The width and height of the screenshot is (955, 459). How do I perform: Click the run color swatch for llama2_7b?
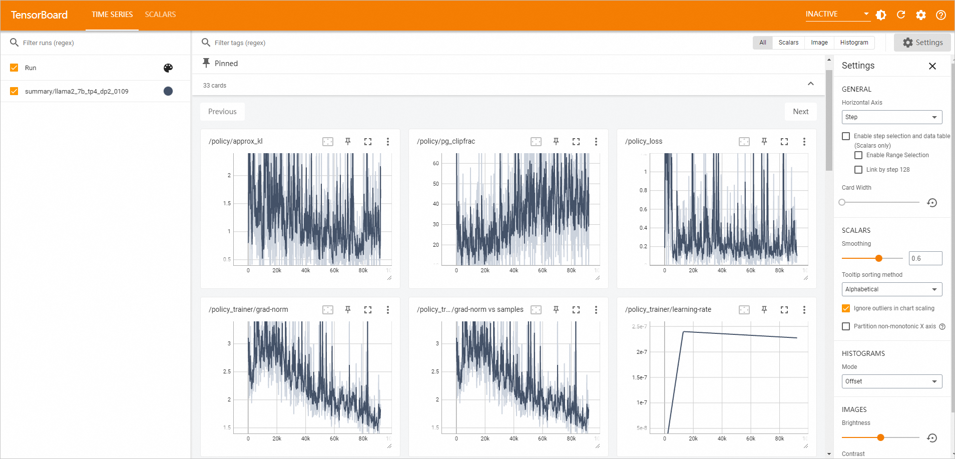pos(168,91)
